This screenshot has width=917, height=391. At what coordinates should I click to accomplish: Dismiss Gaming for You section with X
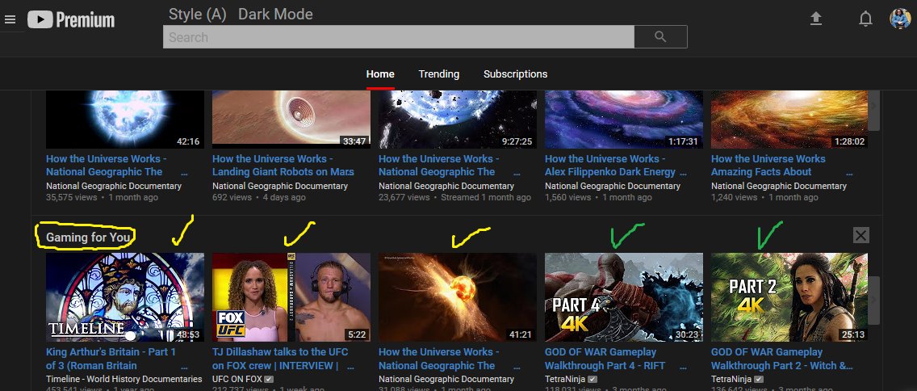coord(860,235)
